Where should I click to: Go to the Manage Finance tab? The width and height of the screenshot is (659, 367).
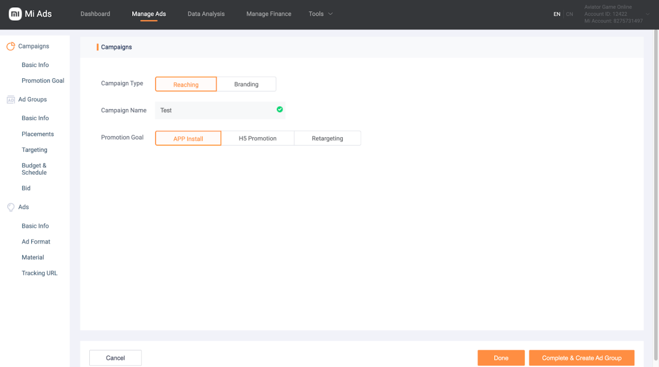(x=269, y=14)
